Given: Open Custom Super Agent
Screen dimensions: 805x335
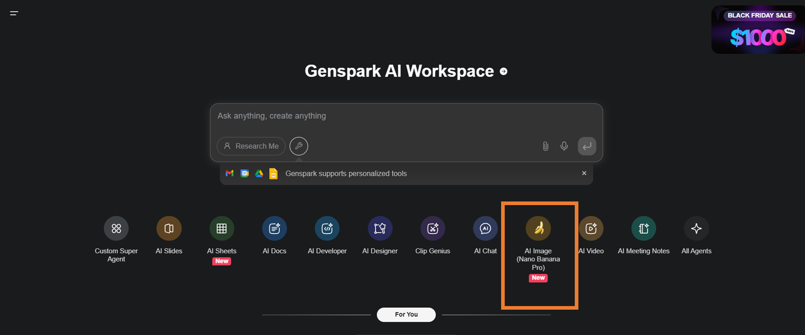Looking at the screenshot, I should click(116, 228).
